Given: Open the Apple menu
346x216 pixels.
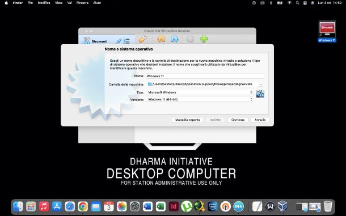Looking at the screenshot, I should click(x=6, y=3).
